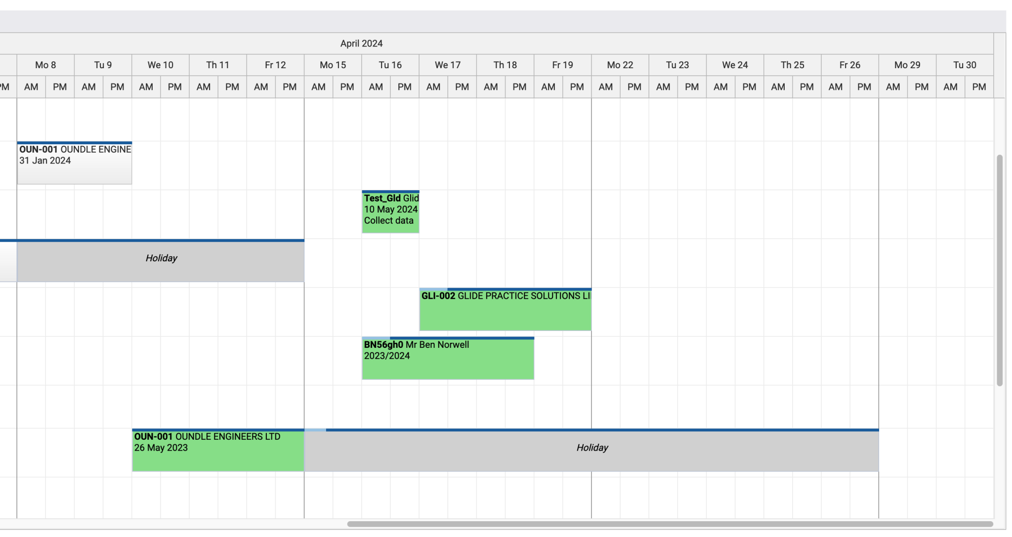Image resolution: width=1012 pixels, height=537 pixels.
Task: Select the Test_Gld Collect data event
Action: pos(390,211)
